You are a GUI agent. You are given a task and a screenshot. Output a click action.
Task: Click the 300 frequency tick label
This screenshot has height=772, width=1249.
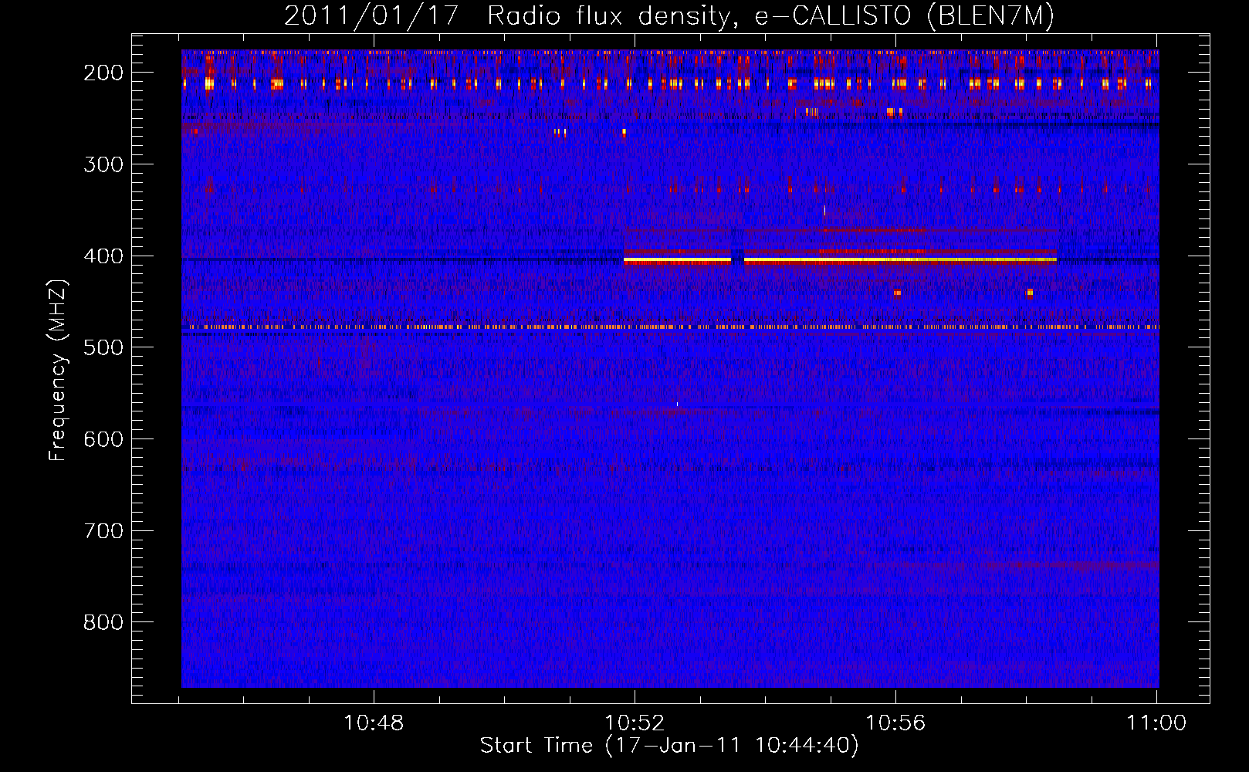[103, 164]
